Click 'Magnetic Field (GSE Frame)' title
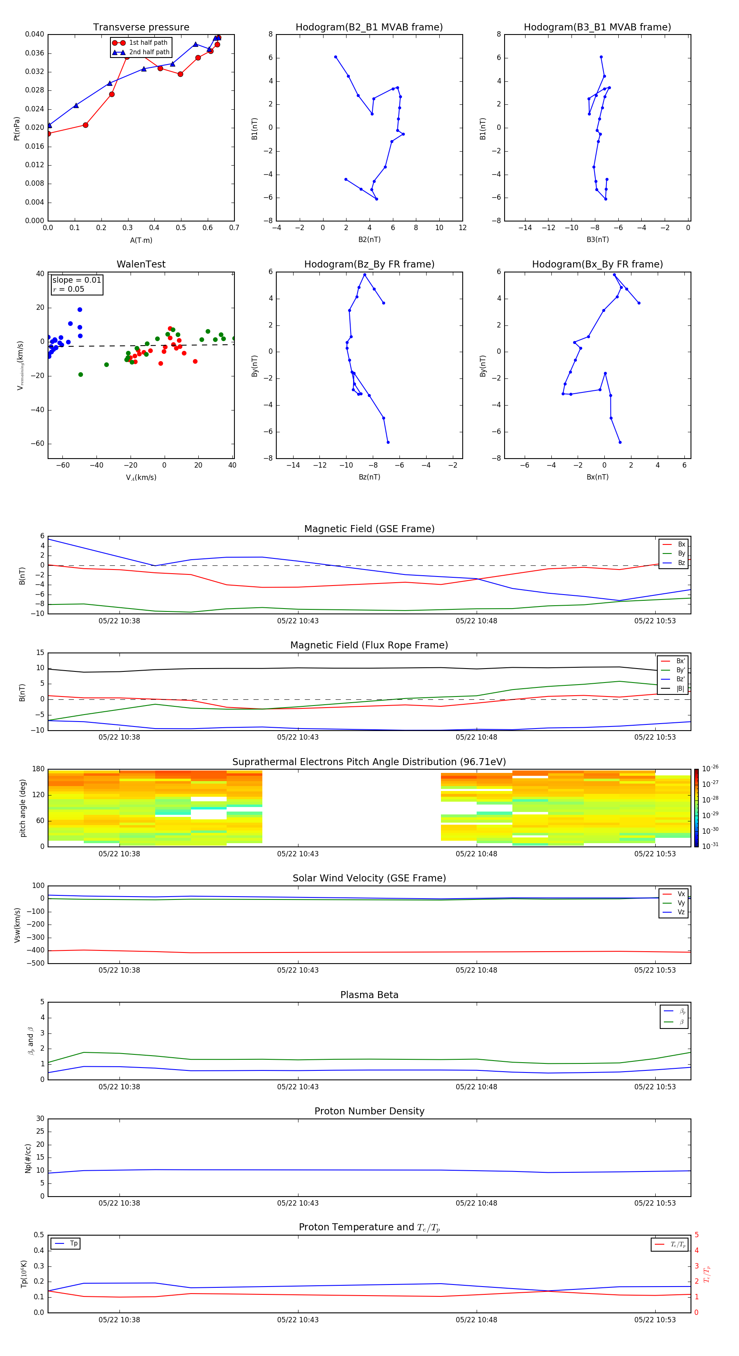739x1356 pixels. point(369,529)
